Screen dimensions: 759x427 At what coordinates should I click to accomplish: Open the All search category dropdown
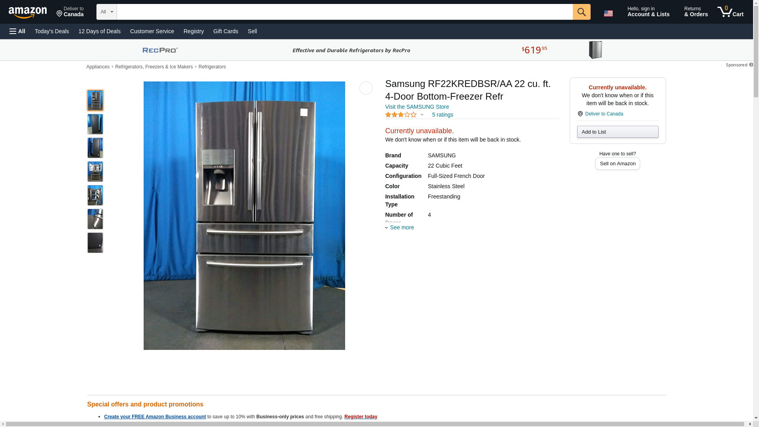click(x=106, y=12)
